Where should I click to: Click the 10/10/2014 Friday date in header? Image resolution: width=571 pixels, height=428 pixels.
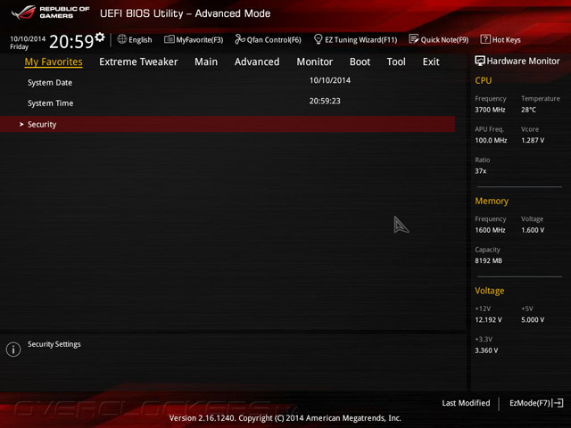click(28, 43)
